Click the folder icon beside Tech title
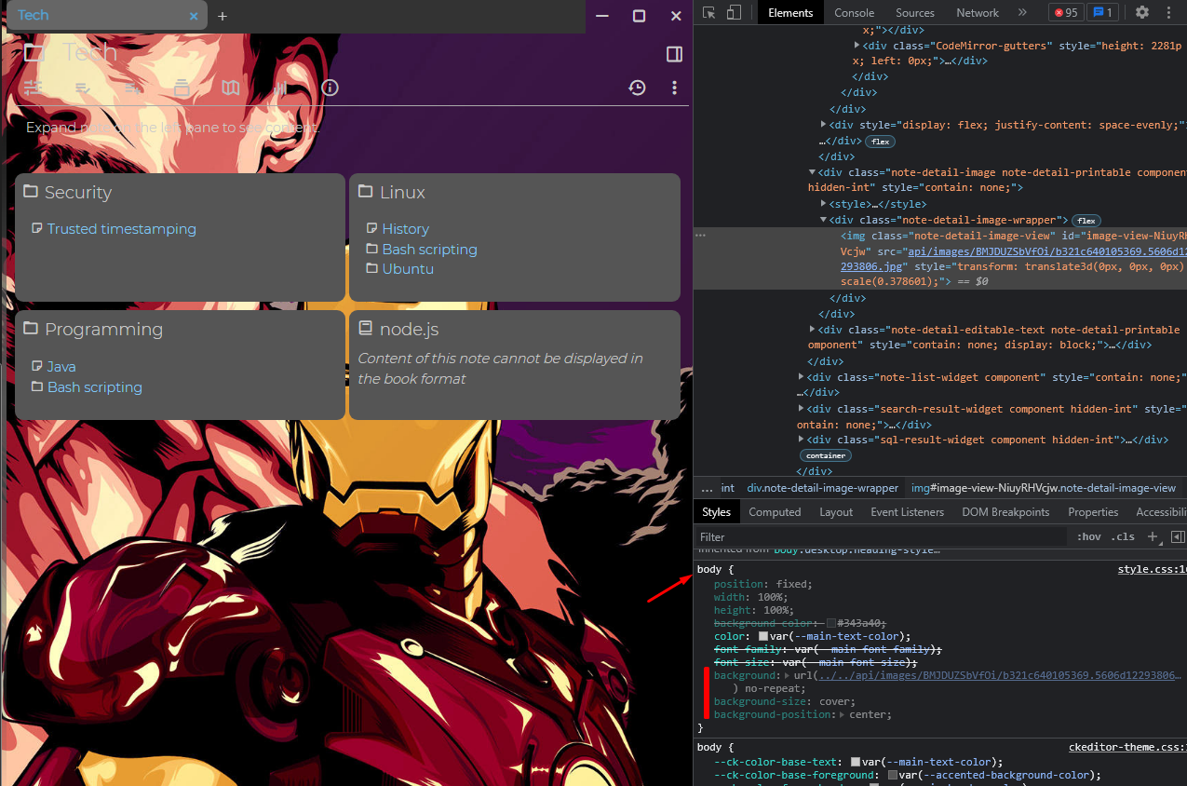This screenshot has width=1187, height=786. tap(34, 52)
